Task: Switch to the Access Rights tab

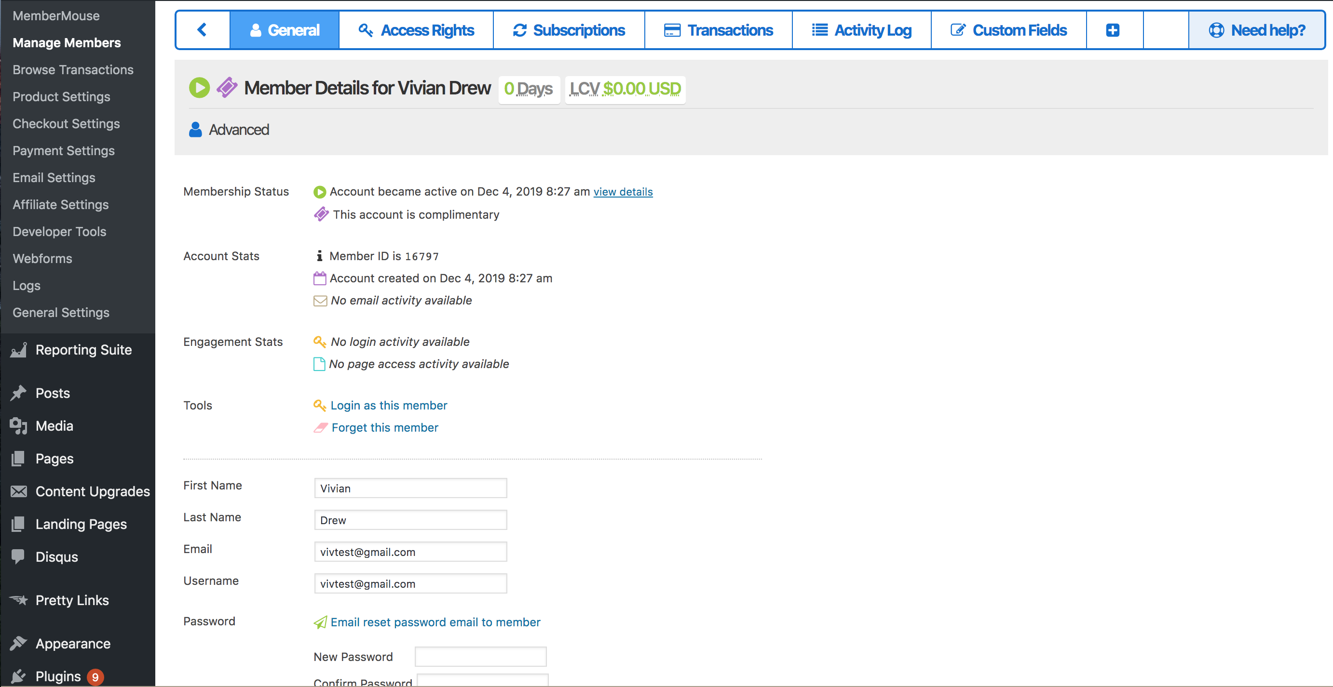Action: pos(416,30)
